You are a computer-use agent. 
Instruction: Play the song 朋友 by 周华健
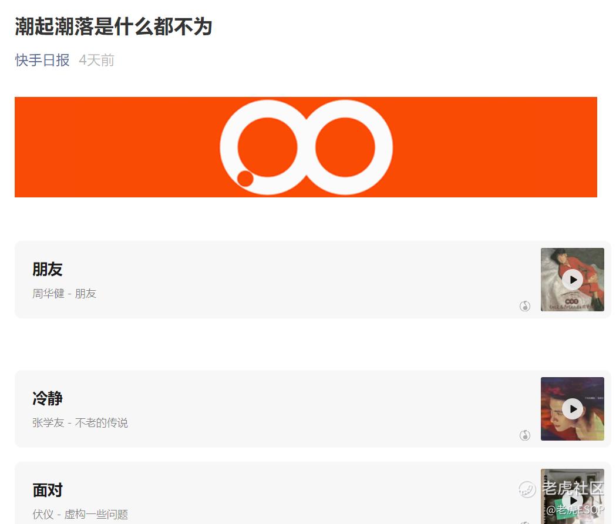coord(573,280)
